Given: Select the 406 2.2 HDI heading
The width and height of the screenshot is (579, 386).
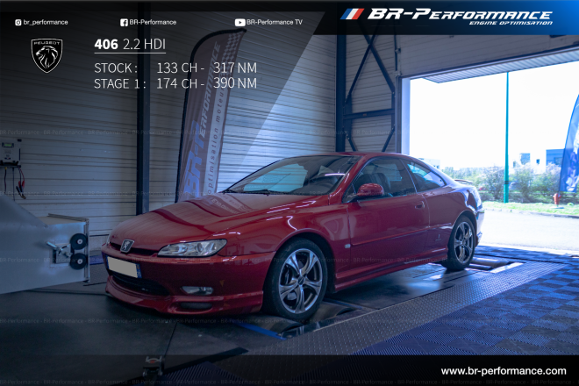Looking at the screenshot, I should pos(129,45).
